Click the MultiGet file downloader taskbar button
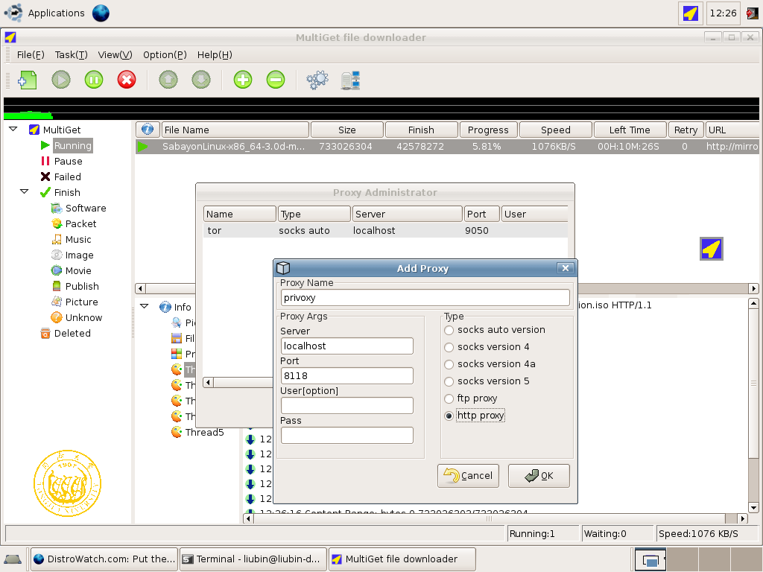Screen dimensions: 763x572 (402, 559)
